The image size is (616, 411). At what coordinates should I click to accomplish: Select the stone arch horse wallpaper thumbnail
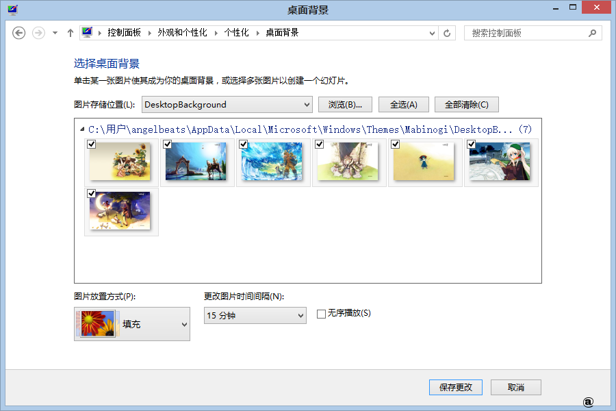196,161
